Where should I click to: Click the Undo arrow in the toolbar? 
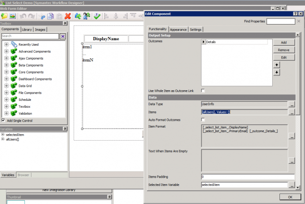coord(23,16)
